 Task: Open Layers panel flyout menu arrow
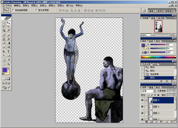(x=175, y=87)
